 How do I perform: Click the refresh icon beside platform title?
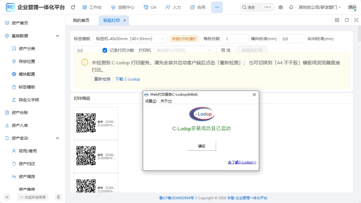pos(73,7)
